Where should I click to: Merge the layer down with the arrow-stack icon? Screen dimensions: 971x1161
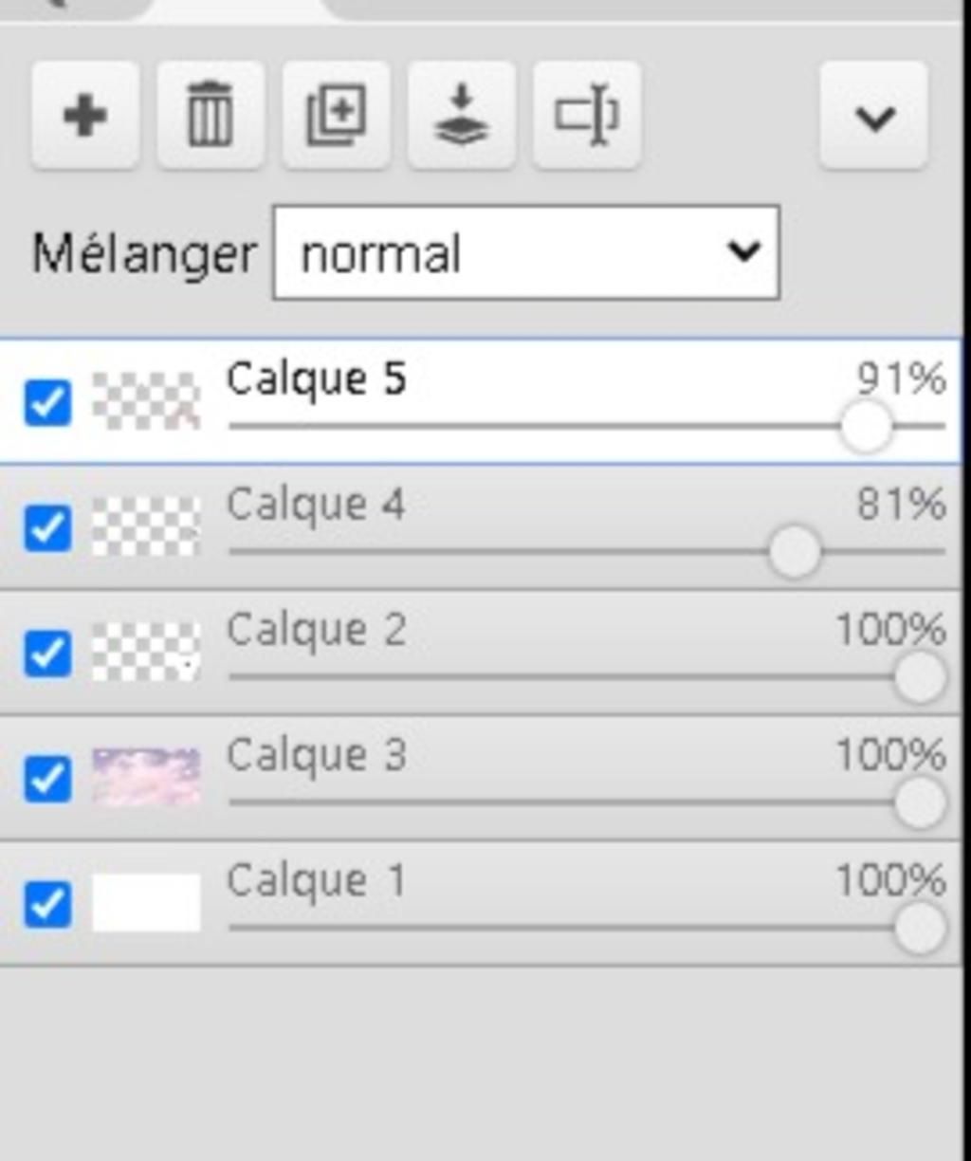coord(461,116)
